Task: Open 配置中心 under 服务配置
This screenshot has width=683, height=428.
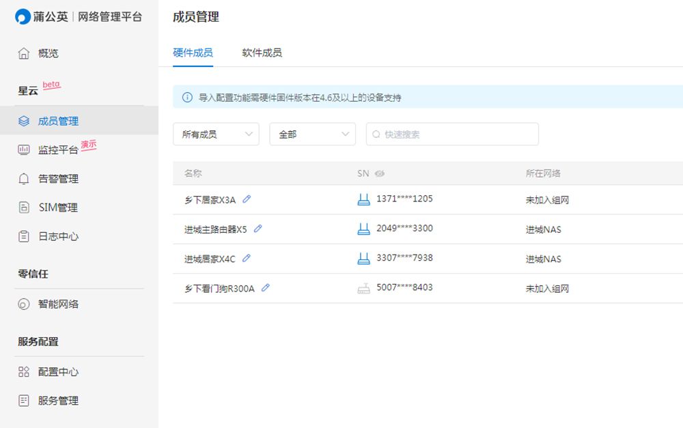Action: [57, 372]
